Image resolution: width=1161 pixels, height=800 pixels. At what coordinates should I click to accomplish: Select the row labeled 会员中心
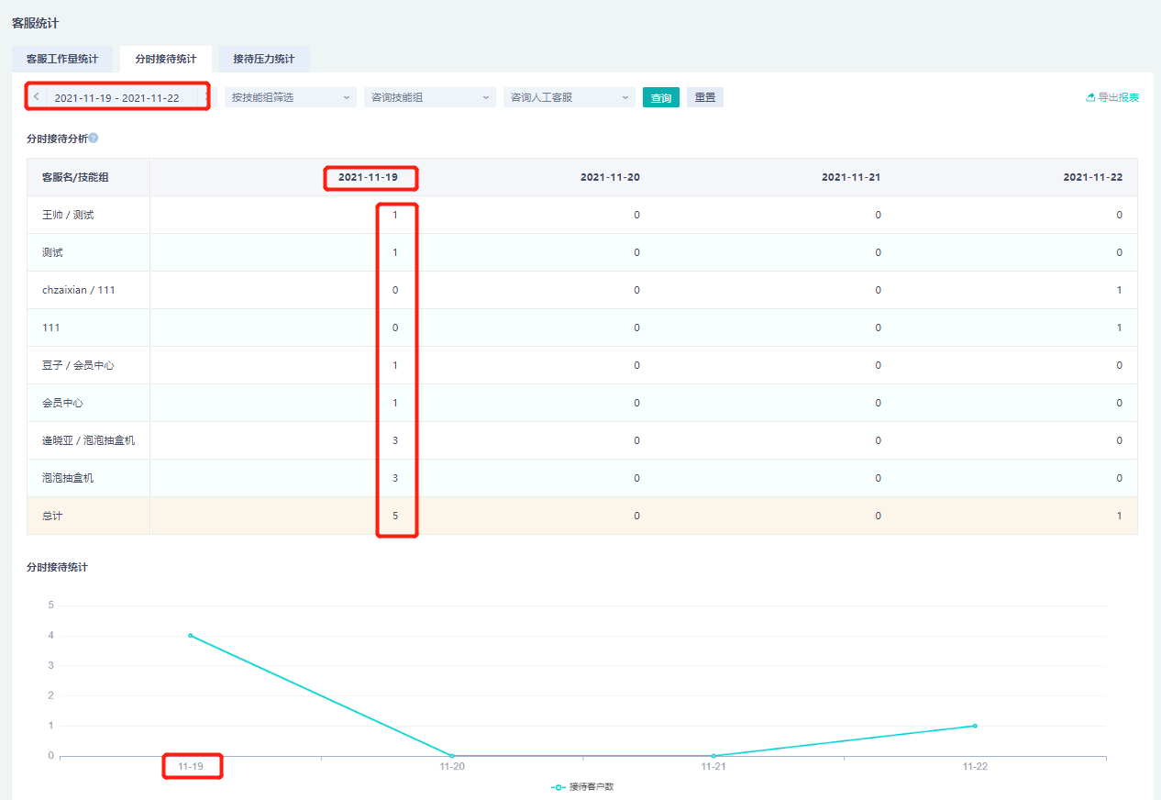coord(582,403)
